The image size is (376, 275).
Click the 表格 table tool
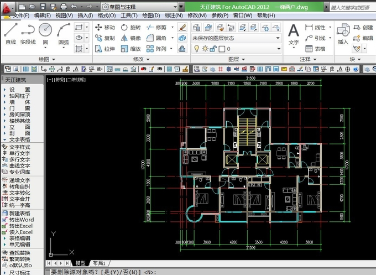315,49
